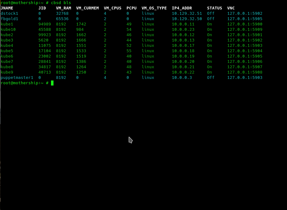The image size is (287, 210).
Task: Select the kube1 VM name
Action: click(x=7, y=24)
